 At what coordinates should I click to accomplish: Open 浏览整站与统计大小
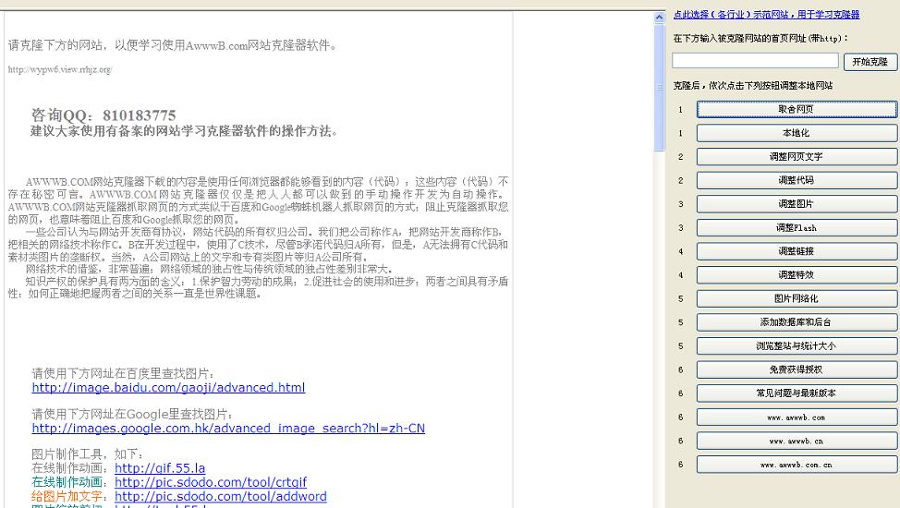tap(796, 346)
